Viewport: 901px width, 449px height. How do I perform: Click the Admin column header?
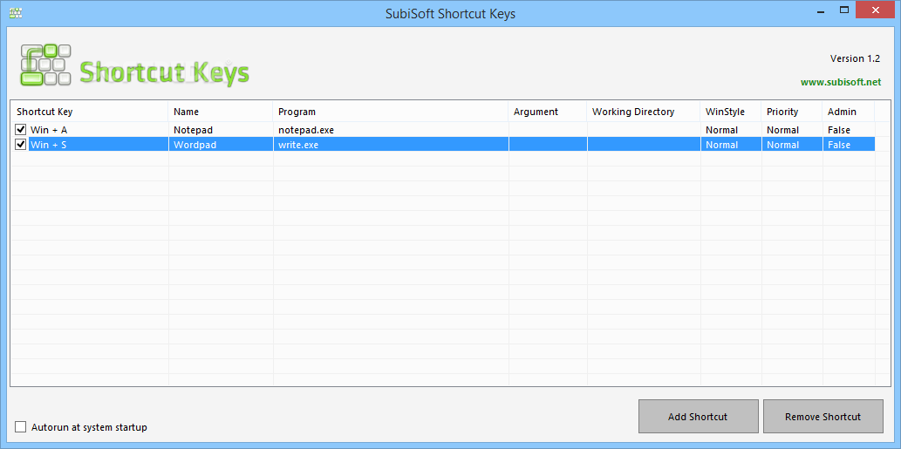click(848, 112)
